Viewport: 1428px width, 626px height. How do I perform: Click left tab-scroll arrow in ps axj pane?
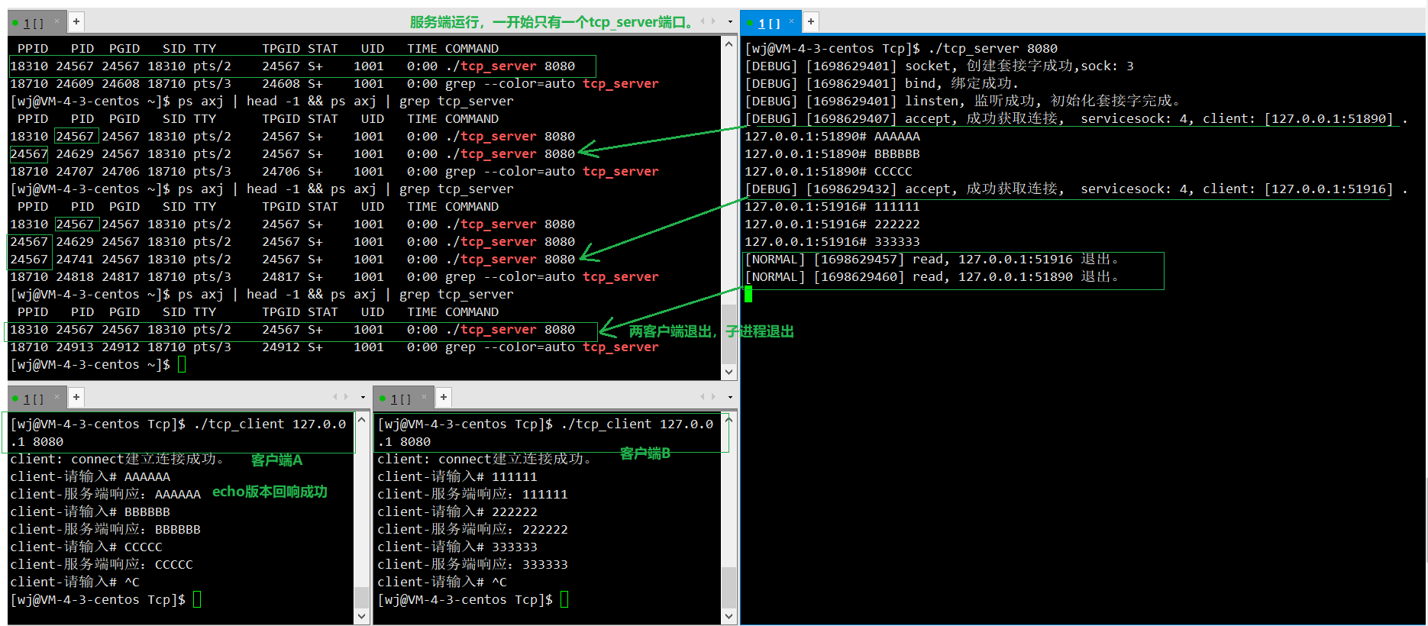point(703,21)
